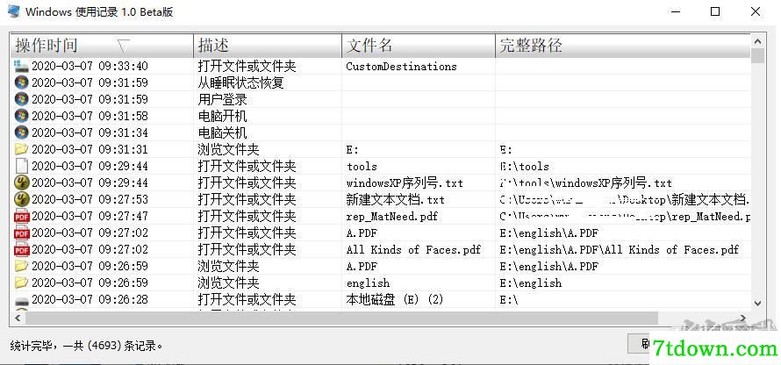Select the CustomDestinations file name
The image size is (781, 365).
click(401, 66)
